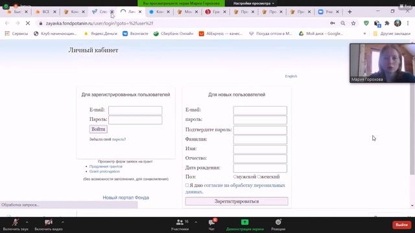Open the AliExpress bookmark
Viewport: 415px width, 233px height.
tap(220, 34)
